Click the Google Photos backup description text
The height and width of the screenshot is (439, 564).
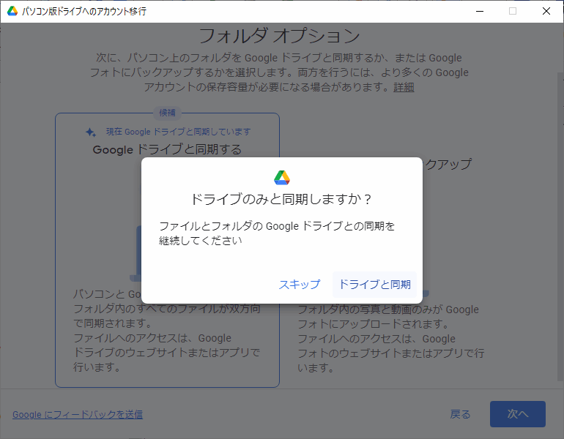[391, 339]
